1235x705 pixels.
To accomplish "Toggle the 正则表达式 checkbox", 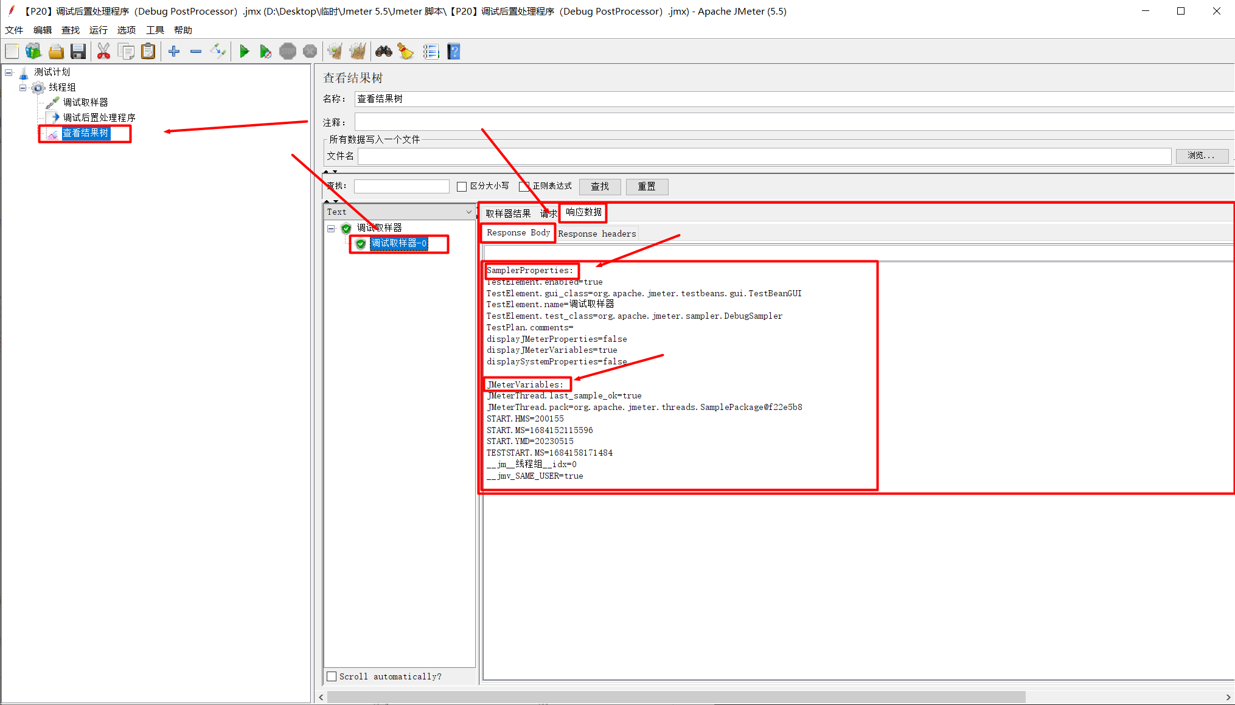I will click(524, 186).
